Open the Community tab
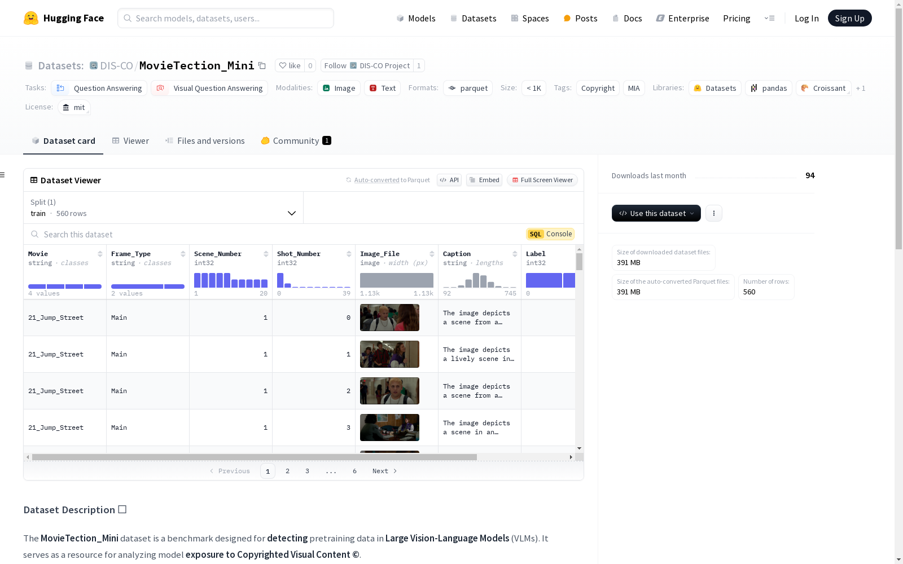 pos(296,140)
